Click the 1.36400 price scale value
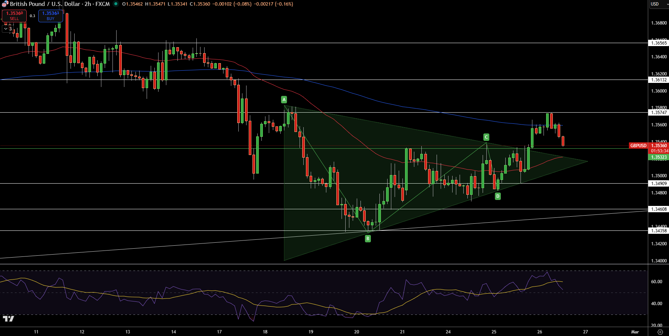Screen dimensions: 669x336 click(659, 57)
